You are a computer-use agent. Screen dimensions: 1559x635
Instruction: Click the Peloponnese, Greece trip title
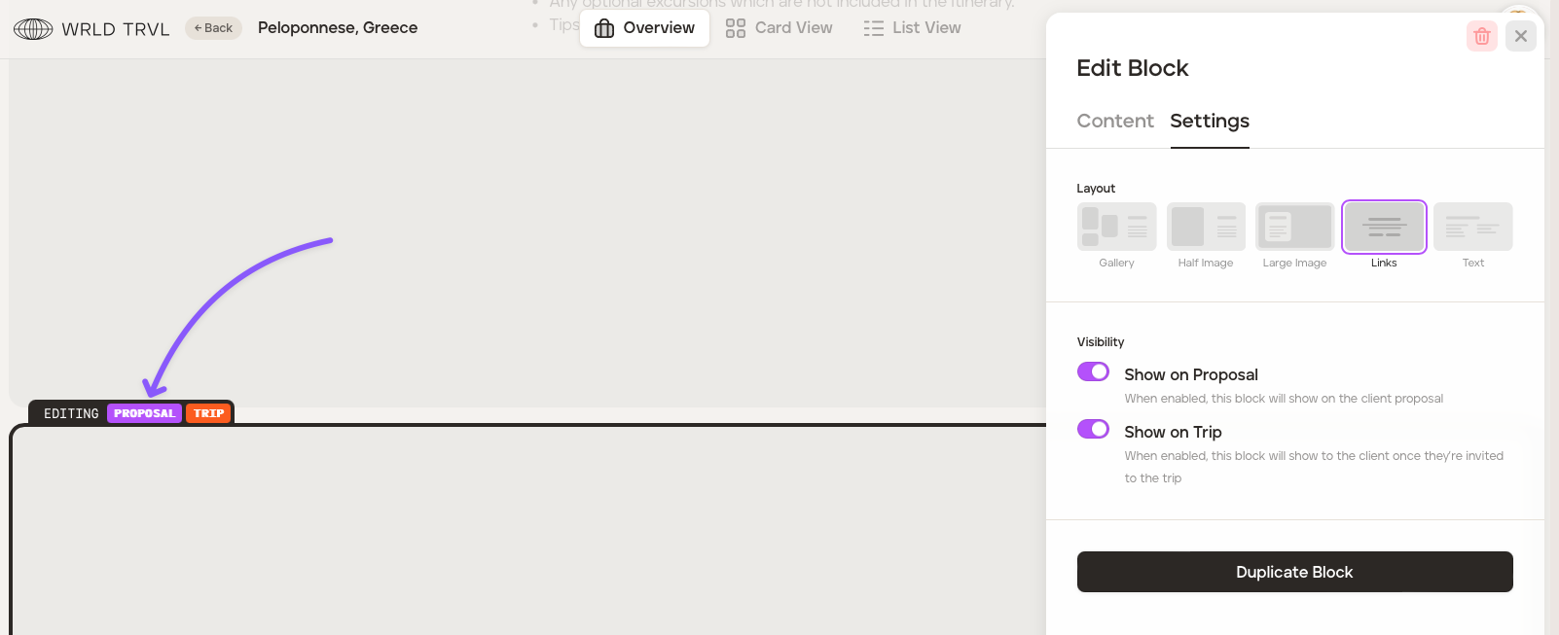tap(338, 28)
